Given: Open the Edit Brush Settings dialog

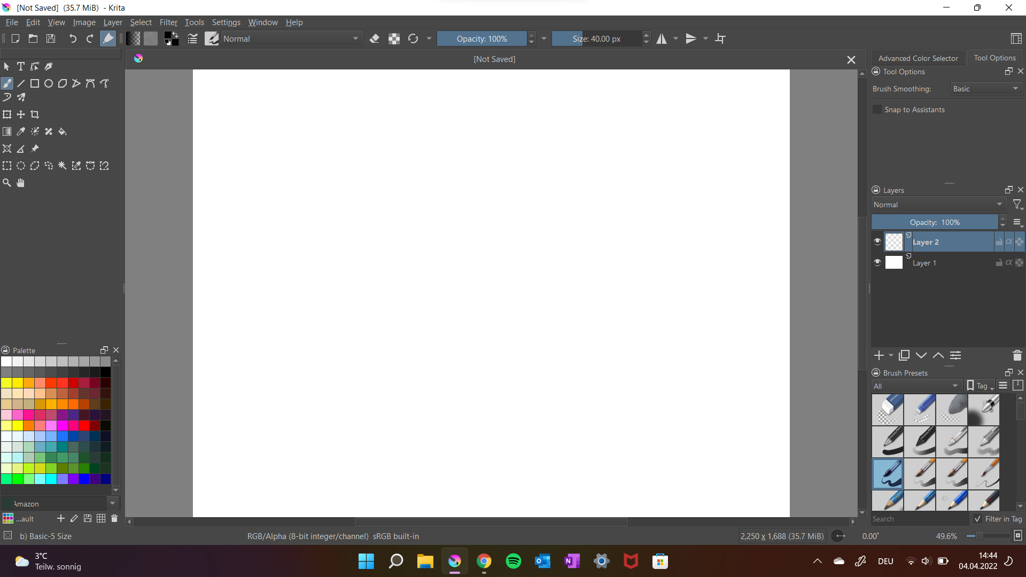Looking at the screenshot, I should [x=192, y=38].
